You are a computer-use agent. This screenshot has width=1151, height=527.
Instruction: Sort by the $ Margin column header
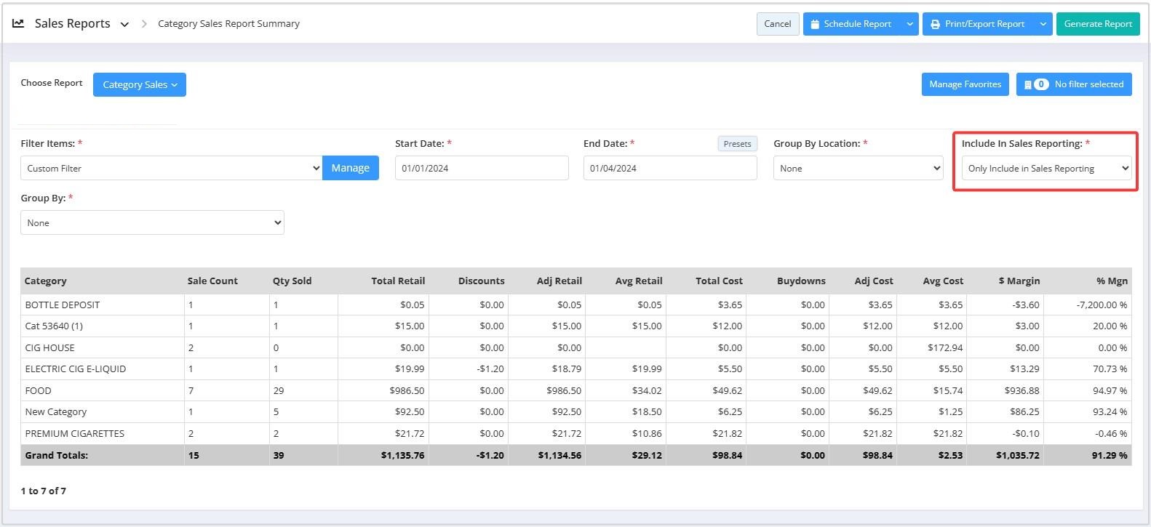[1019, 281]
